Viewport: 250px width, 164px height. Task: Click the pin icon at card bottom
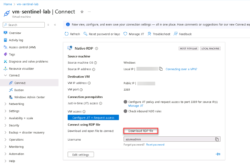coord(218,154)
